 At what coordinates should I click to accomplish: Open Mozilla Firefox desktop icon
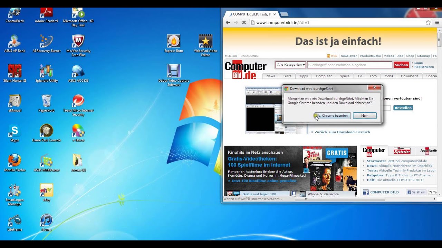(15, 163)
